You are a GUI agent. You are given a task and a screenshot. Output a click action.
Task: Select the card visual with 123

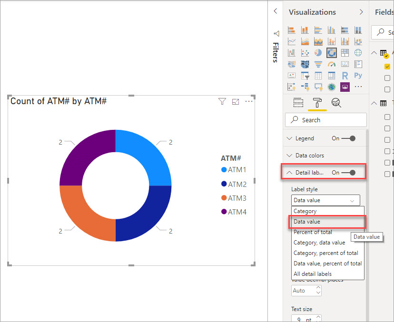345,64
